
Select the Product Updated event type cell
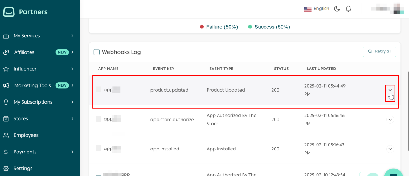click(x=226, y=90)
